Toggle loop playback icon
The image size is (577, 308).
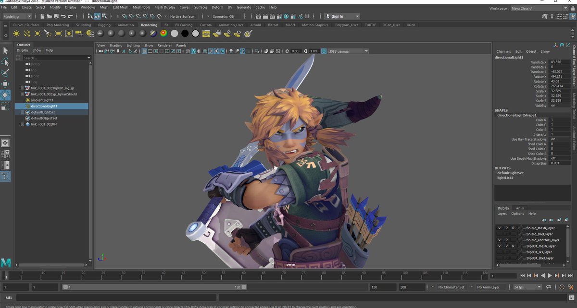coord(549,287)
